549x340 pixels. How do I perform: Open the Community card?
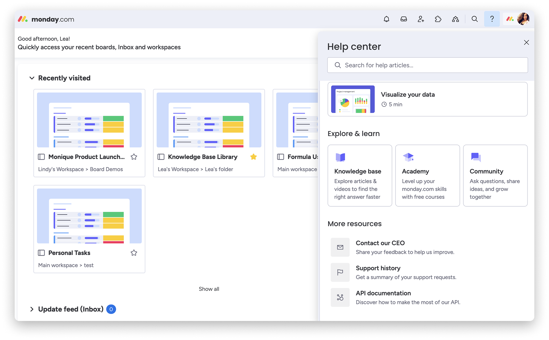495,176
